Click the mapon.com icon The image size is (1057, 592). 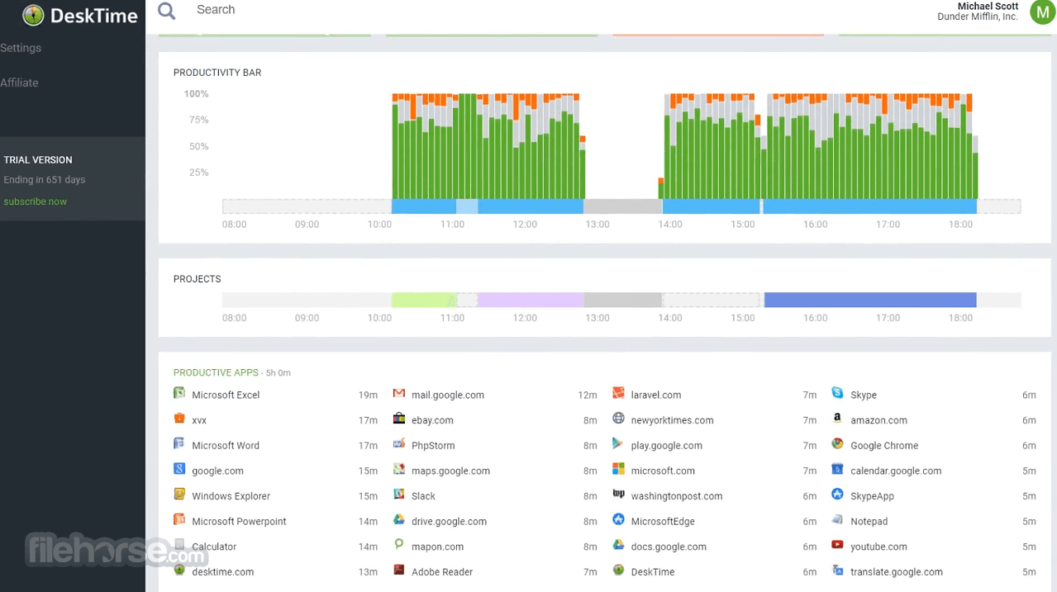coord(399,545)
